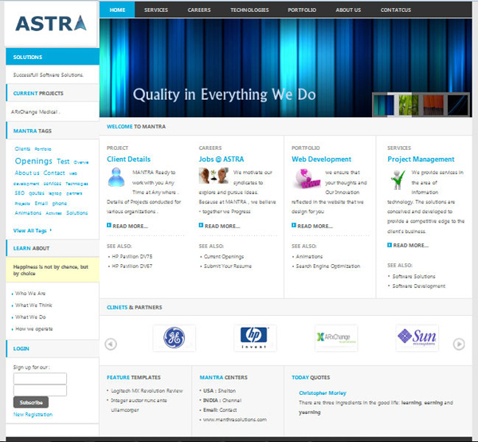The image size is (478, 442).
Task: Open the Careers navigation item
Action: pos(199,10)
